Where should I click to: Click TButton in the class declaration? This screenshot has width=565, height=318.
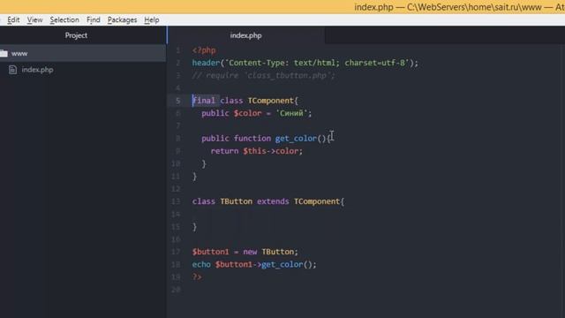point(236,201)
